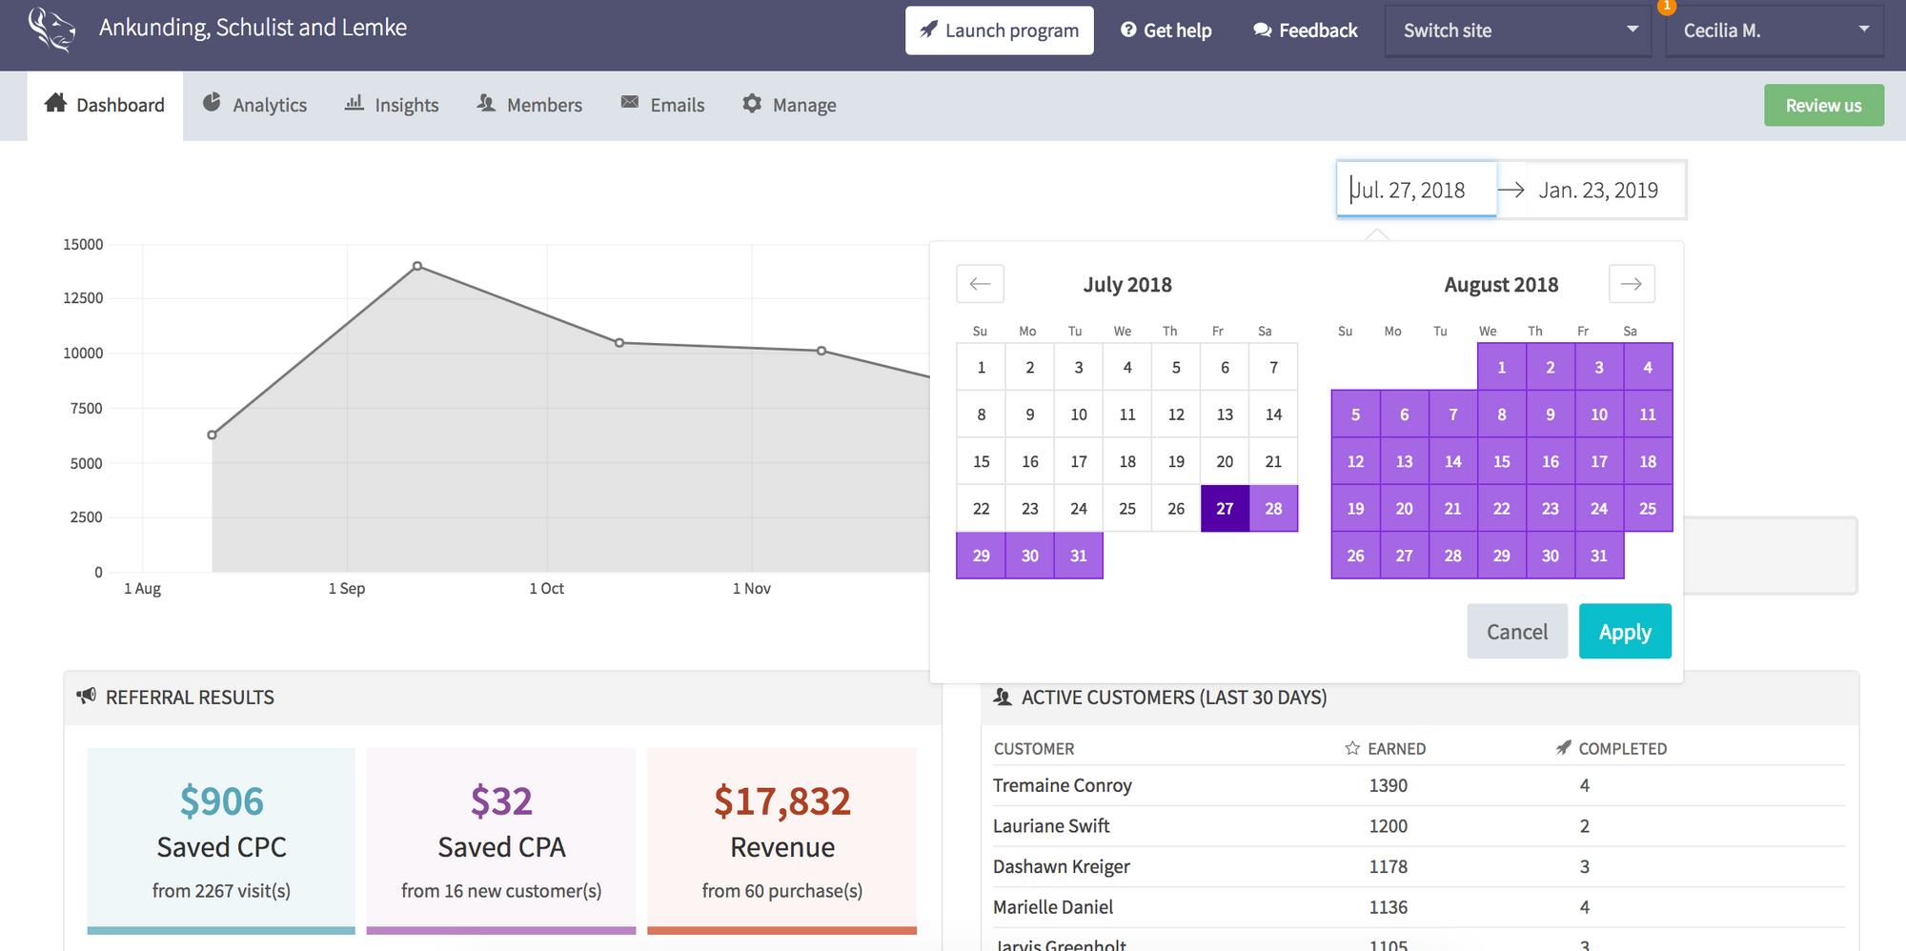The image size is (1906, 951).
Task: Switch to the Dashboard tab
Action: [105, 105]
